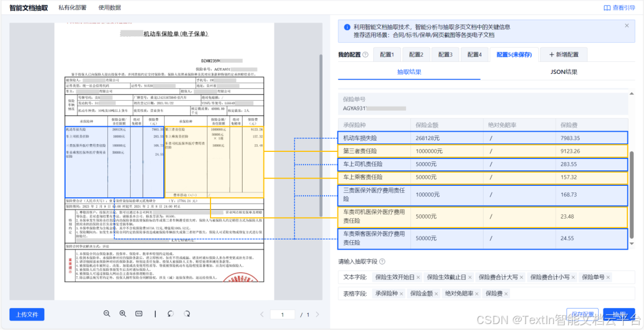Click help icon beside 请输入抽取字段
The height and width of the screenshot is (330, 644).
point(382,261)
